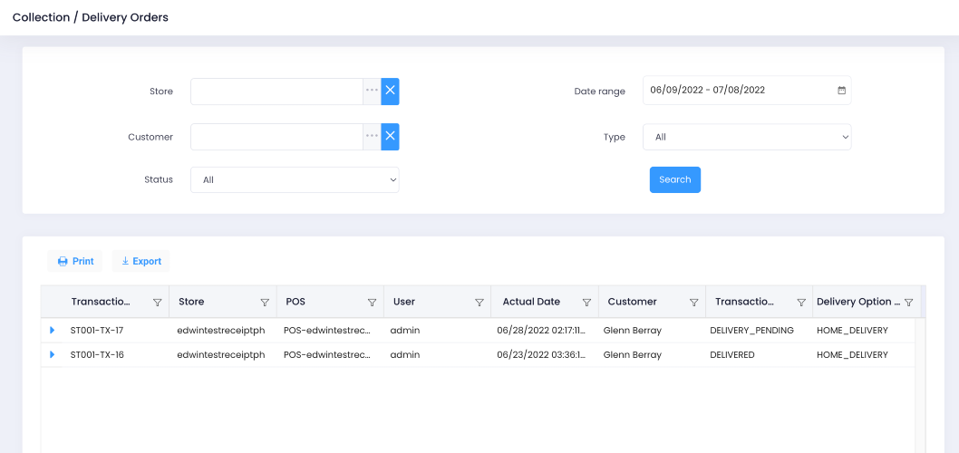This screenshot has width=959, height=453.
Task: Click the Print button
Action: pyautogui.click(x=75, y=261)
